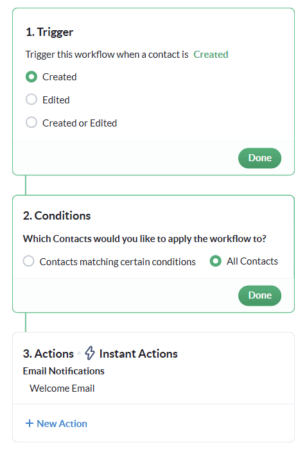Click the Trigger this workflow sentence
The height and width of the screenshot is (454, 307).
tap(107, 55)
